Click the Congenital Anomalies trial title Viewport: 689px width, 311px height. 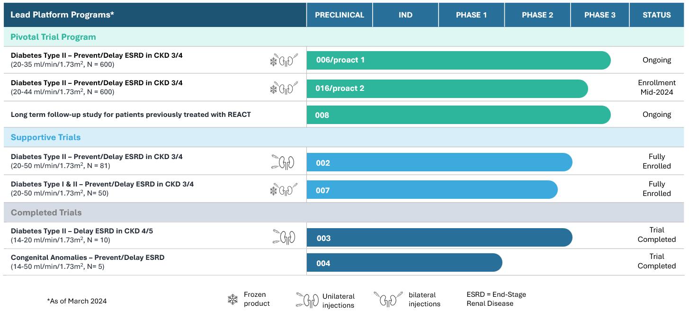[88, 258]
